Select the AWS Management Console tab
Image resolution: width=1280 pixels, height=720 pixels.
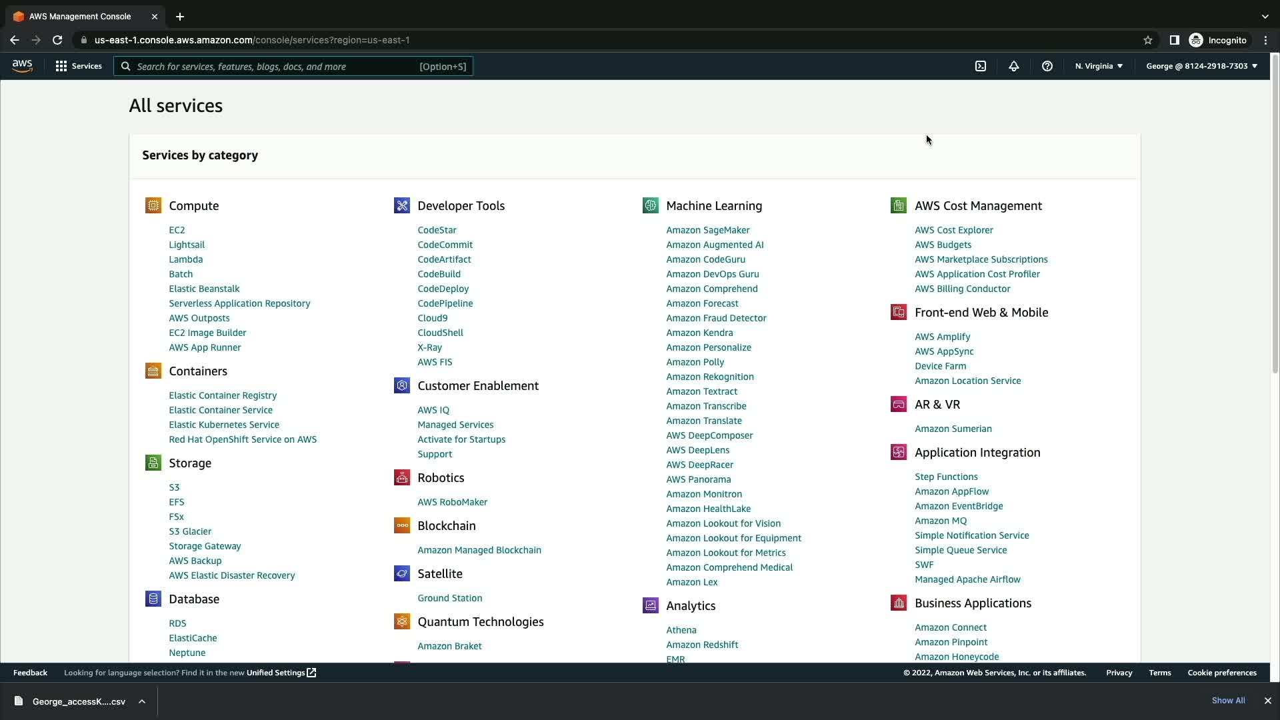(x=80, y=16)
